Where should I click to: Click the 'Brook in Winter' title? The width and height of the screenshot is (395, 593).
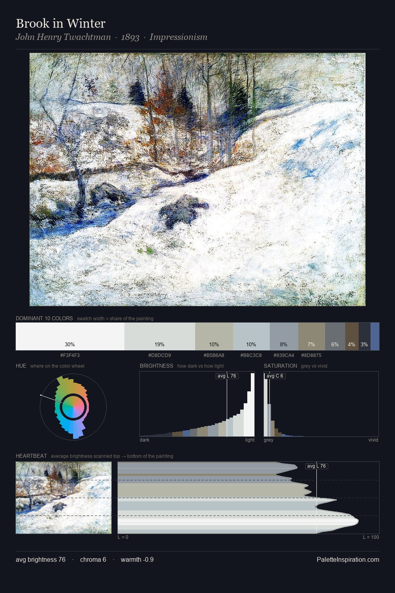point(60,23)
